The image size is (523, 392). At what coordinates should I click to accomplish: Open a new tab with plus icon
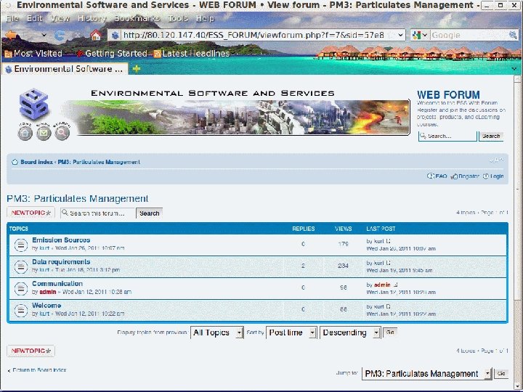[136, 69]
